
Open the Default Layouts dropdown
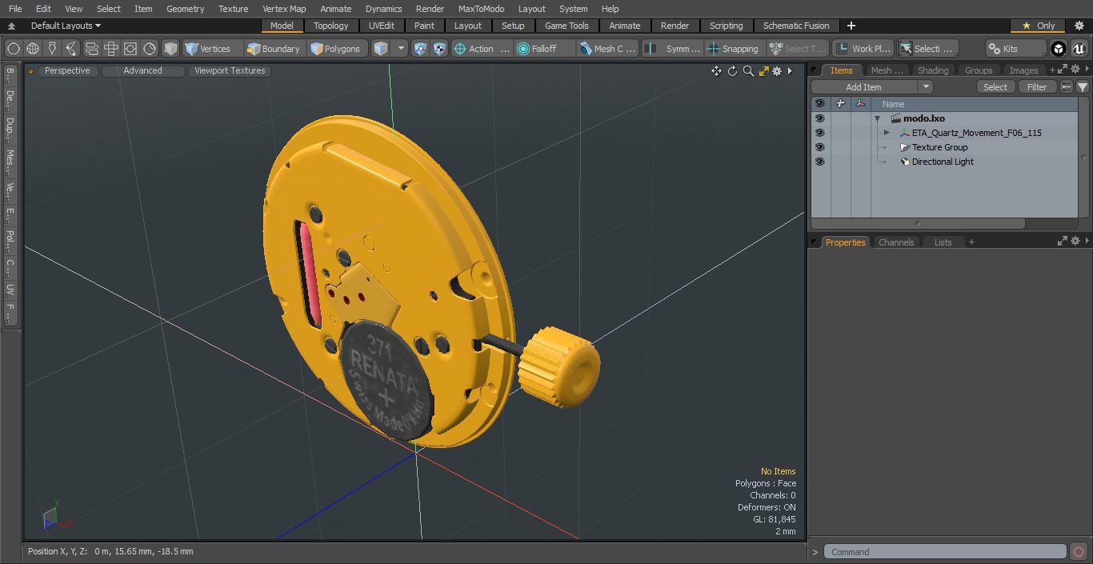pyautogui.click(x=66, y=26)
